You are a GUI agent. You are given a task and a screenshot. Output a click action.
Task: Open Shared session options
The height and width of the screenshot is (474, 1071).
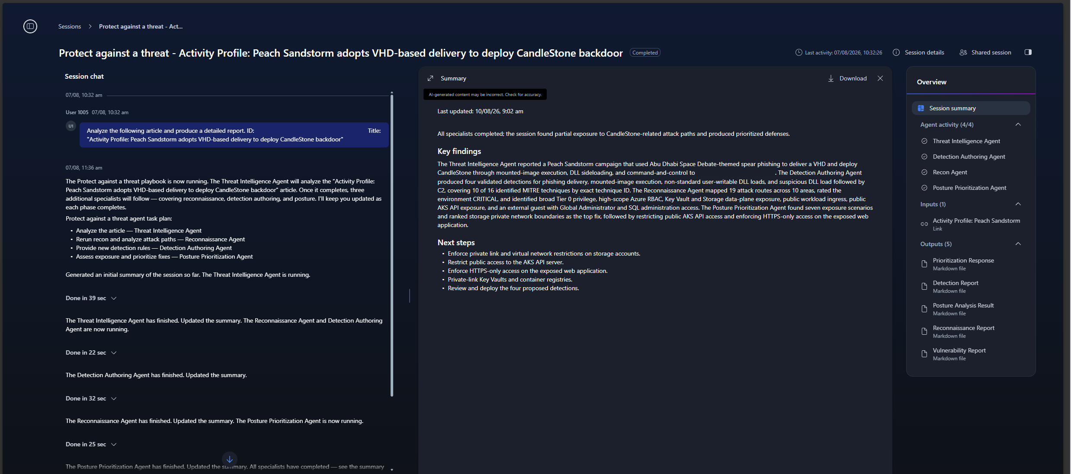coord(985,52)
